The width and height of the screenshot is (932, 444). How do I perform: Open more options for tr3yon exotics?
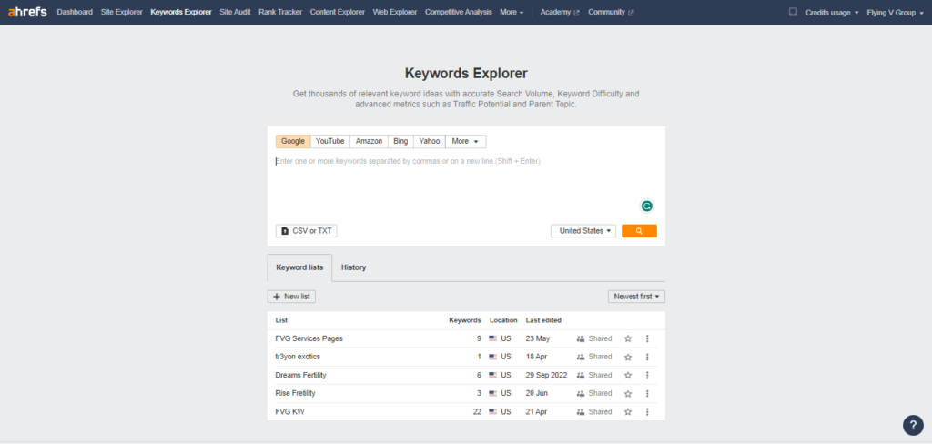(647, 358)
